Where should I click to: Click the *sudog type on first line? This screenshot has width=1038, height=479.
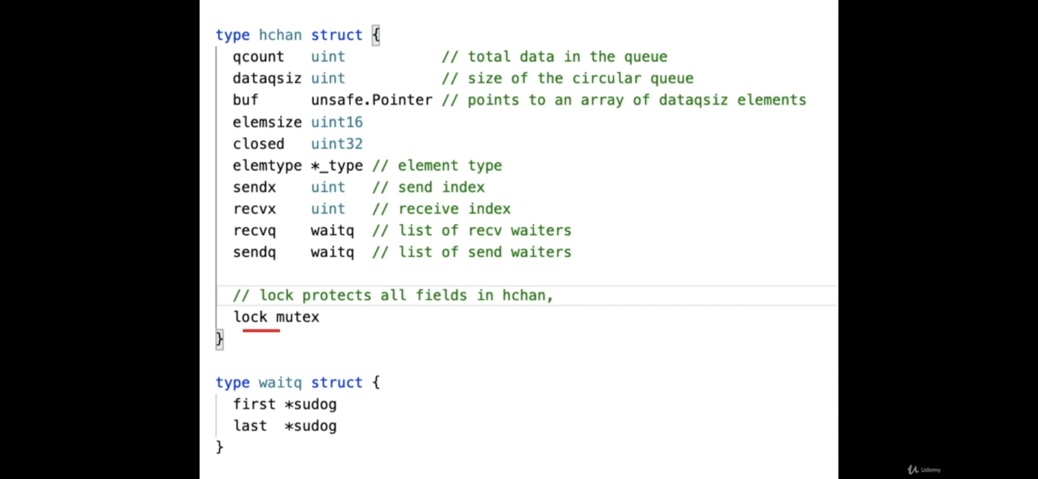pos(311,404)
